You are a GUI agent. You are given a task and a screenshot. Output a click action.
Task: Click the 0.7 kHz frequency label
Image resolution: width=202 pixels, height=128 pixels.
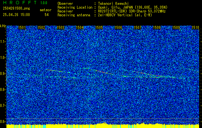click(3, 106)
